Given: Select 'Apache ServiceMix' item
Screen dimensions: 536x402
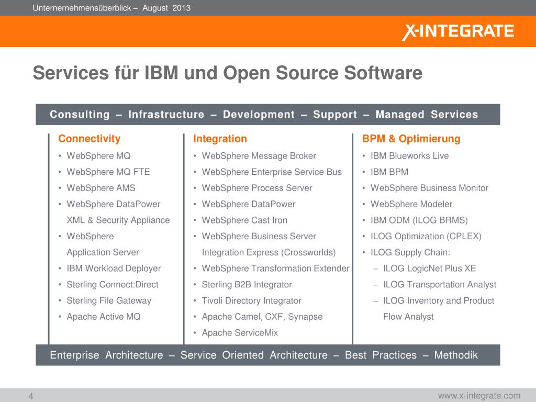Looking at the screenshot, I should (x=240, y=332).
